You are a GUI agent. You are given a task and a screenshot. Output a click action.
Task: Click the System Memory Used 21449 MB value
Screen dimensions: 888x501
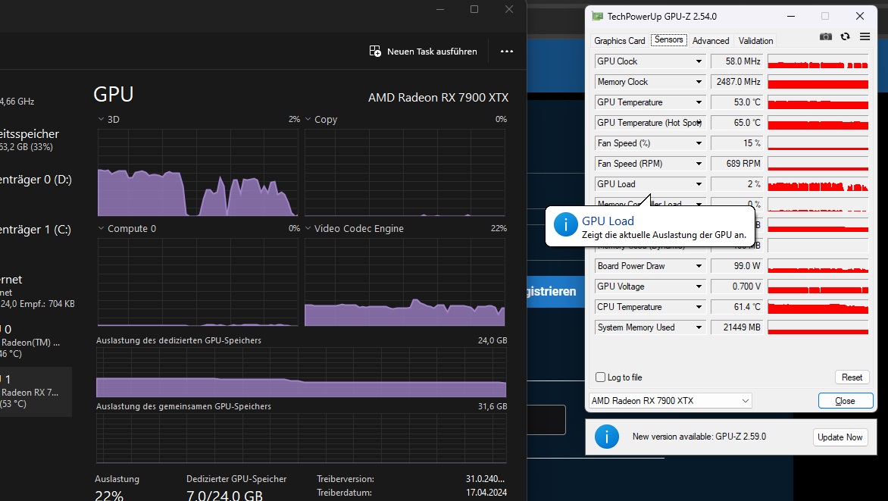click(x=736, y=327)
